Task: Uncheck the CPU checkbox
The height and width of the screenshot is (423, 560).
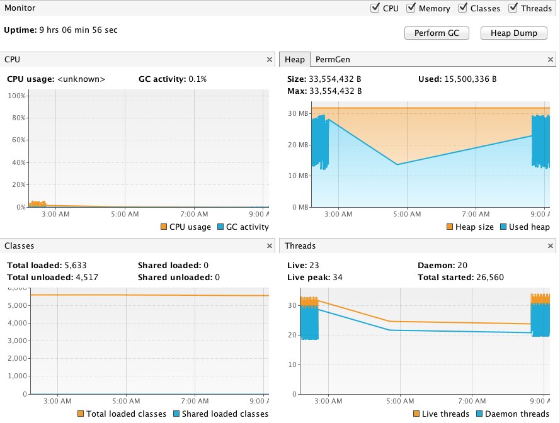Action: pos(375,8)
